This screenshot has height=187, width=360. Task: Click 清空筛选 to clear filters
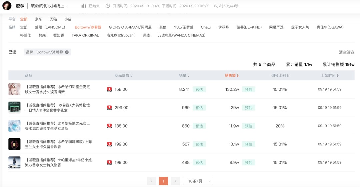point(347,52)
